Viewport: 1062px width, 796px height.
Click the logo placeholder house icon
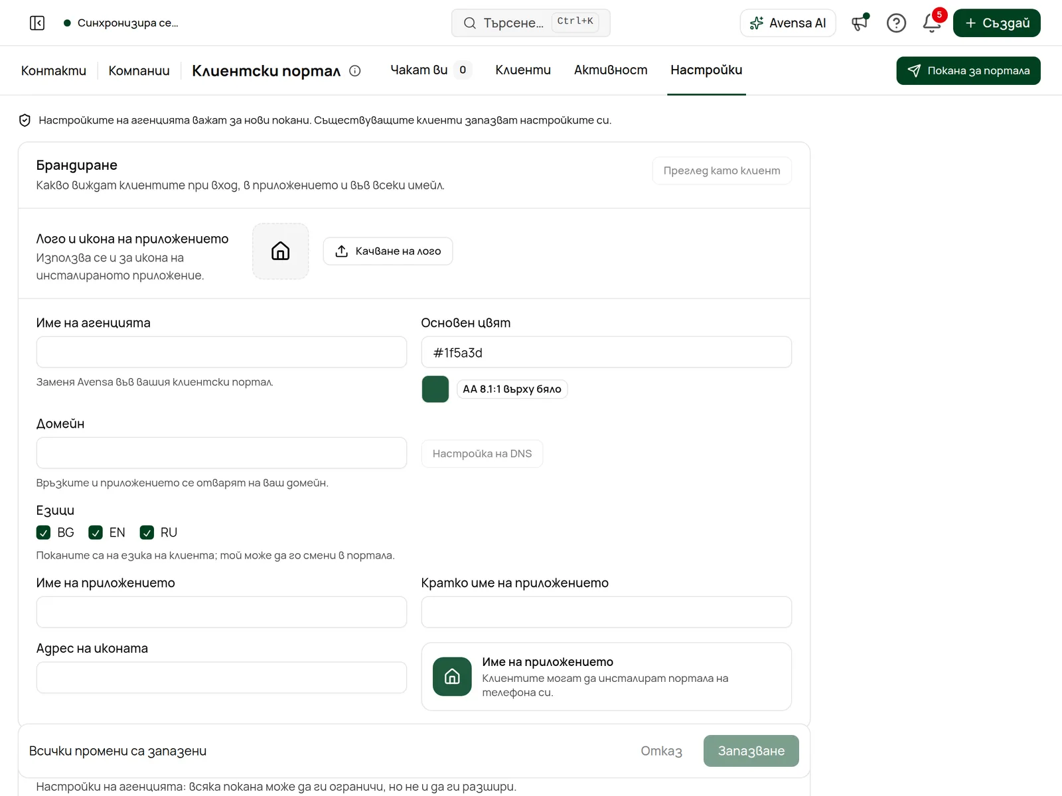coord(280,251)
